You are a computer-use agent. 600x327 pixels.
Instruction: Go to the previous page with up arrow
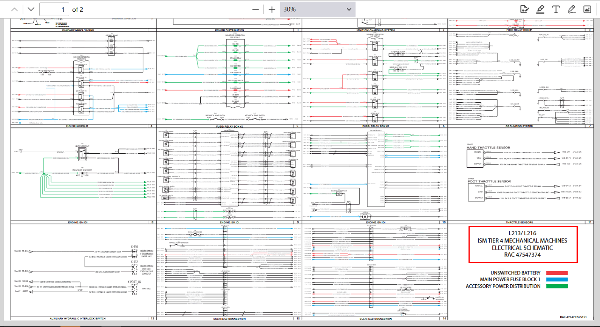pyautogui.click(x=14, y=9)
